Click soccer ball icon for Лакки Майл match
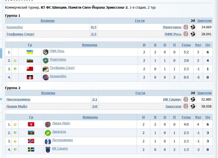218x158 pixels. [193, 106]
